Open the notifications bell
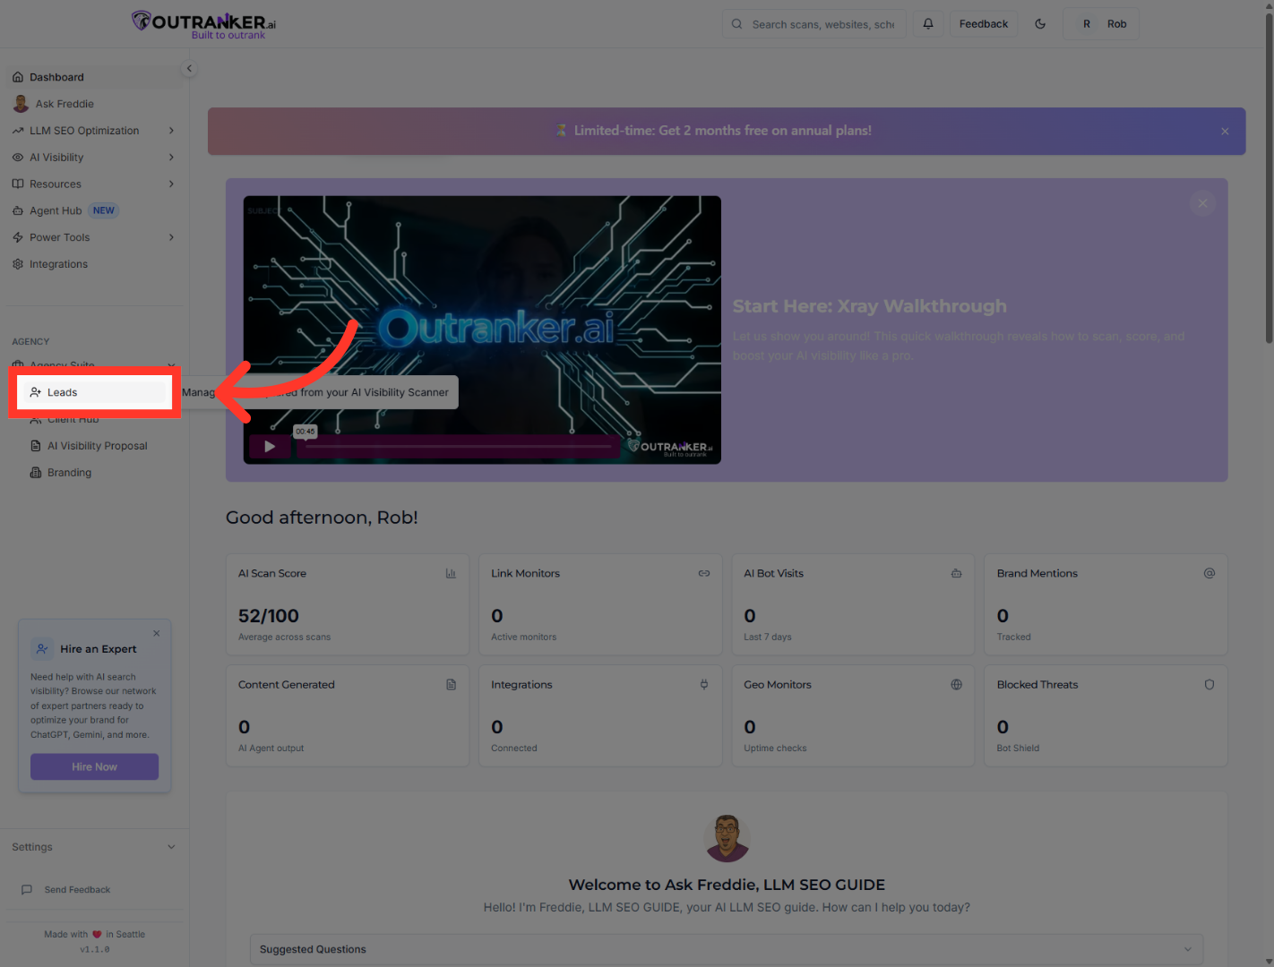The width and height of the screenshot is (1274, 967). (x=928, y=24)
